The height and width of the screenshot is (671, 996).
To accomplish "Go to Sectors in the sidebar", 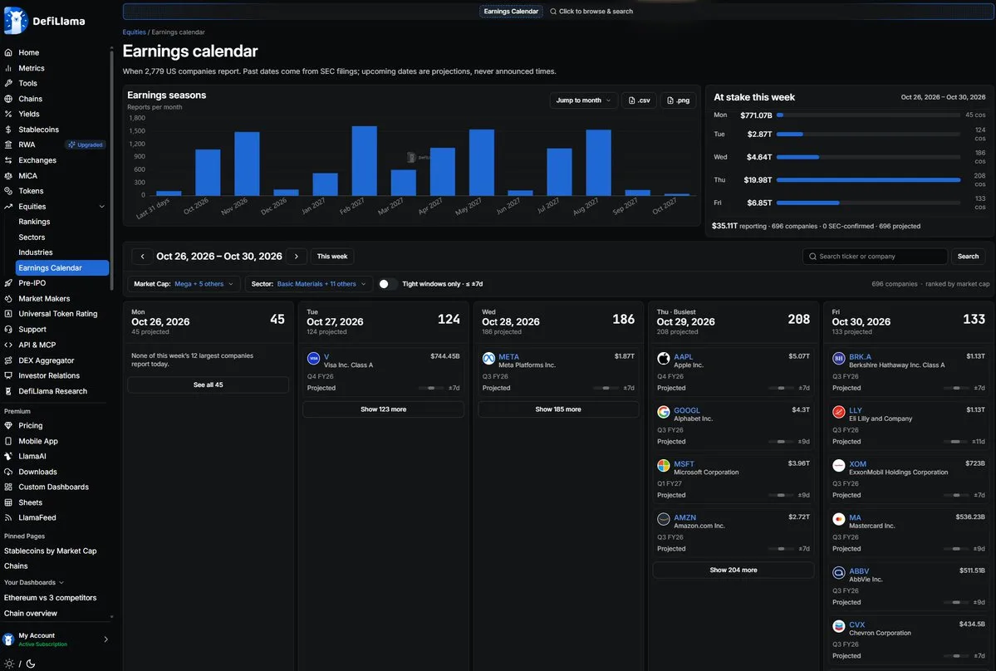I will (32, 238).
